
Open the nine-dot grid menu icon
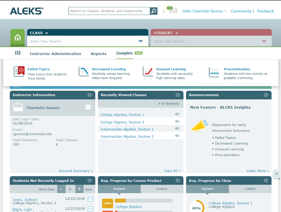pos(18,53)
